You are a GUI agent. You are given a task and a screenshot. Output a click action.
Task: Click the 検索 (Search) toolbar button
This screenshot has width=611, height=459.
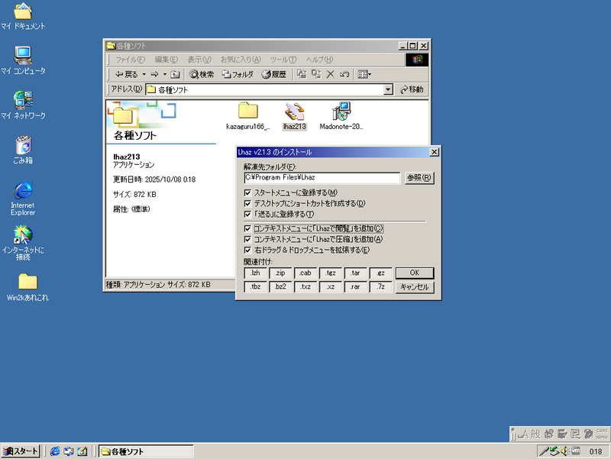click(x=202, y=74)
